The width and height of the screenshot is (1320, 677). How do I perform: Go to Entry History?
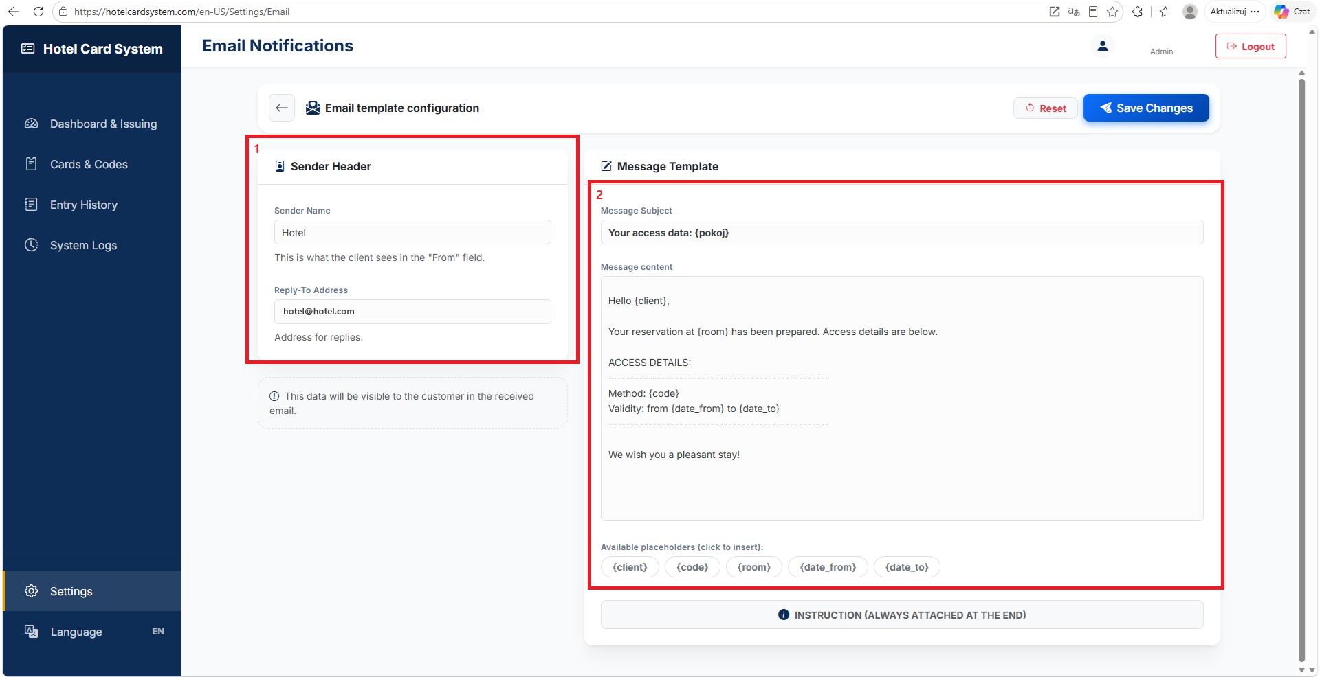(x=92, y=205)
